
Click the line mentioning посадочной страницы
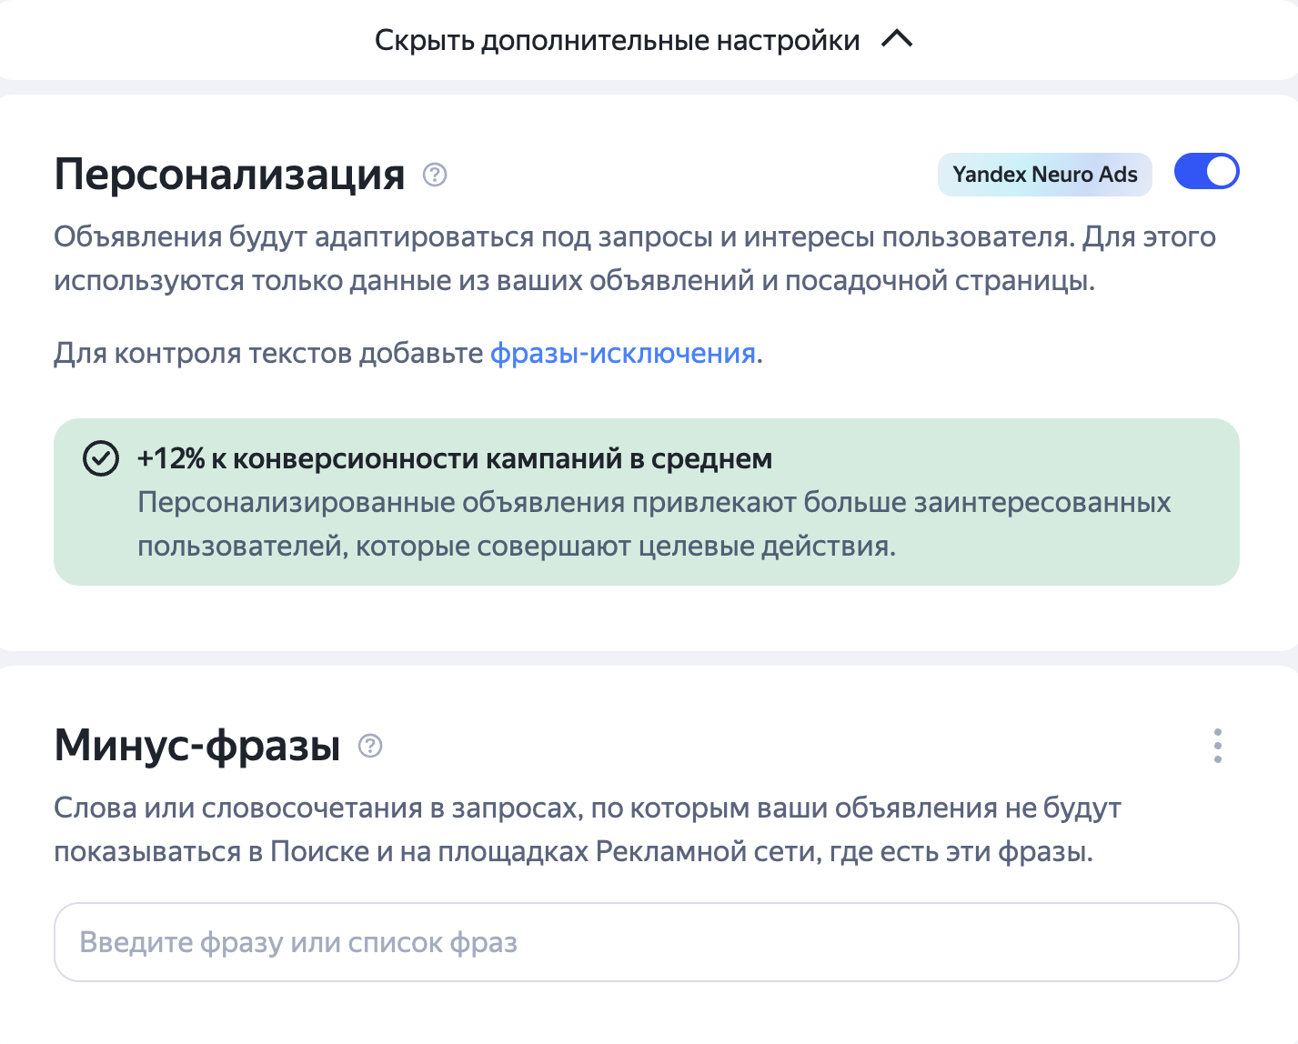pos(574,281)
